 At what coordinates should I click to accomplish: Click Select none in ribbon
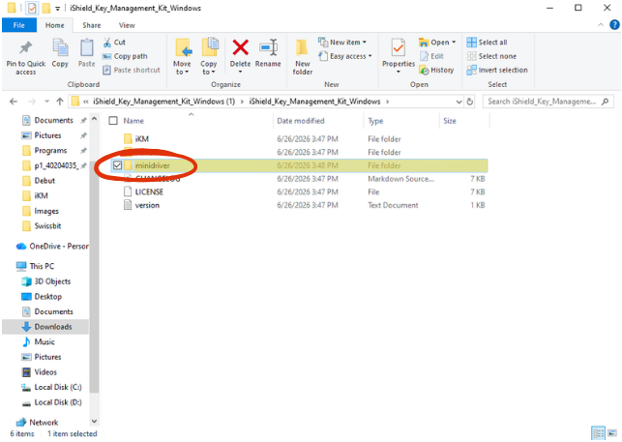(491, 56)
